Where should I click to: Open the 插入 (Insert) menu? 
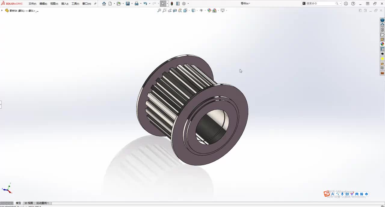[x=65, y=4]
